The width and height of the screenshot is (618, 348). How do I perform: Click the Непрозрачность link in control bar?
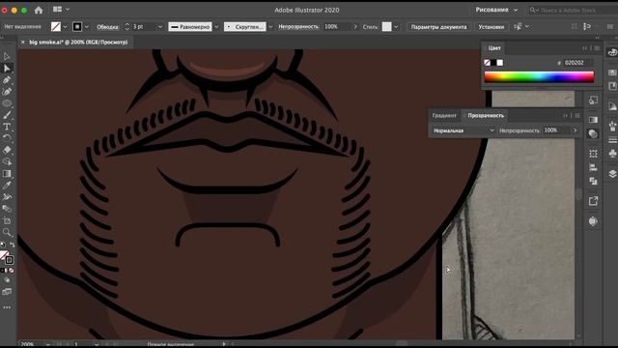(x=298, y=27)
